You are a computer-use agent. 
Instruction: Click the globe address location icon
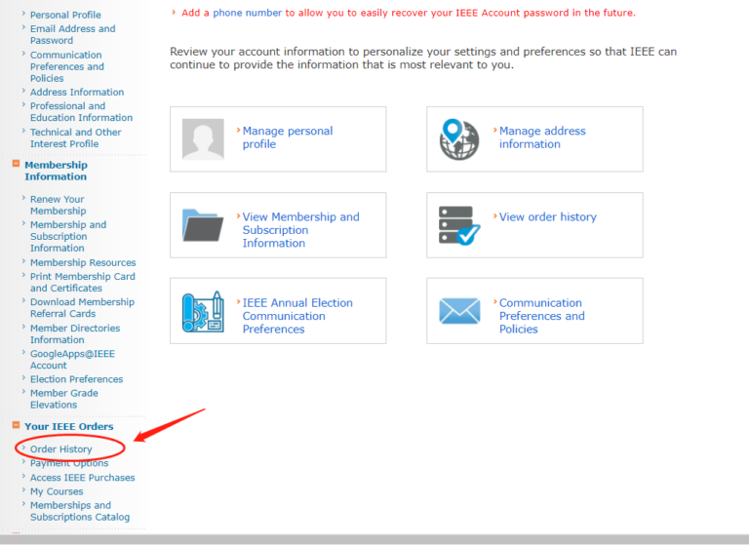point(459,139)
